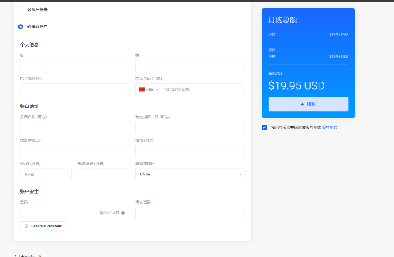This screenshot has width=394, height=257.
Task: Focus the 姓 last name field
Action: [190, 66]
